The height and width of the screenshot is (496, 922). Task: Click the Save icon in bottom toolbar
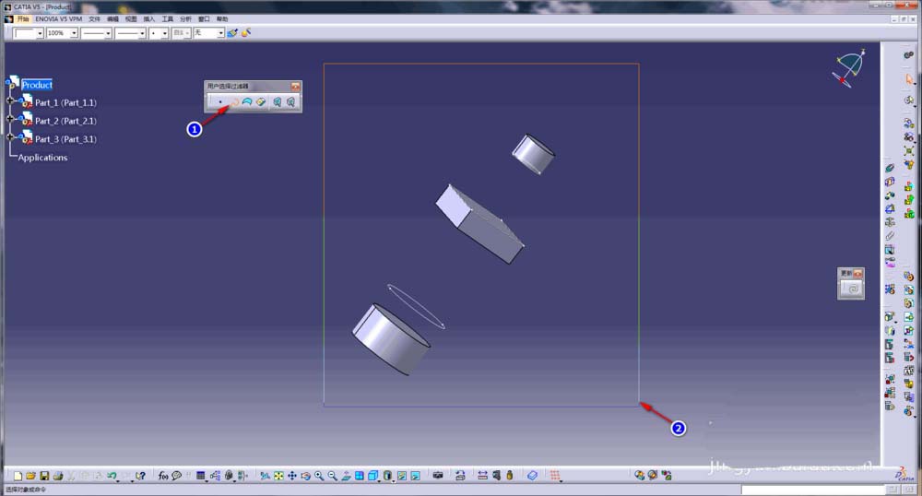tap(44, 476)
